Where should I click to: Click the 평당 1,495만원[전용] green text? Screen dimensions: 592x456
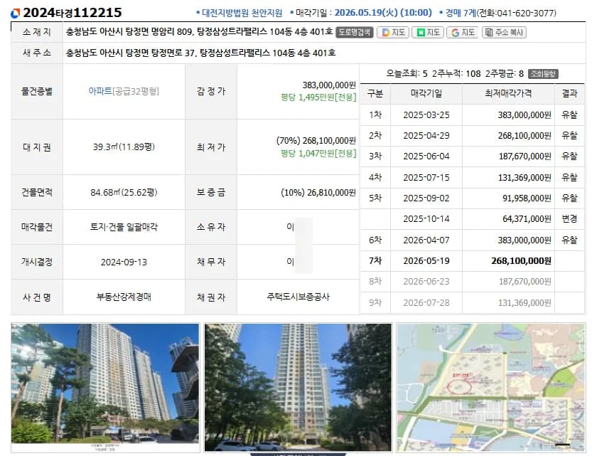coord(318,97)
